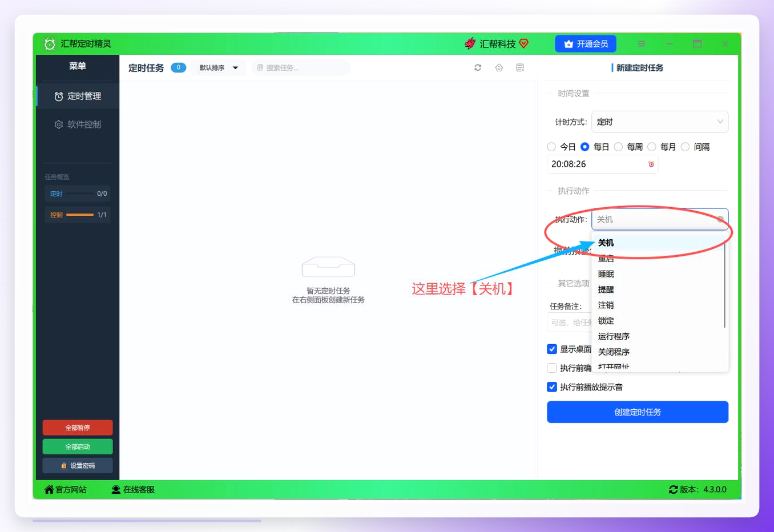Select 每周 radio option
The width and height of the screenshot is (774, 532).
point(618,147)
